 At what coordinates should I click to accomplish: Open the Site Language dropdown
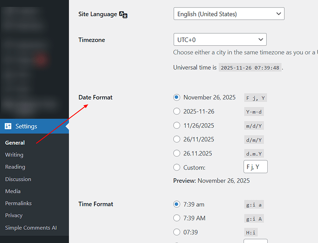tap(228, 14)
